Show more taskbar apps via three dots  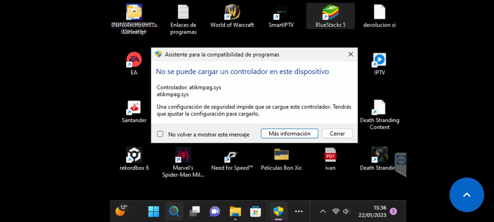pos(299,211)
